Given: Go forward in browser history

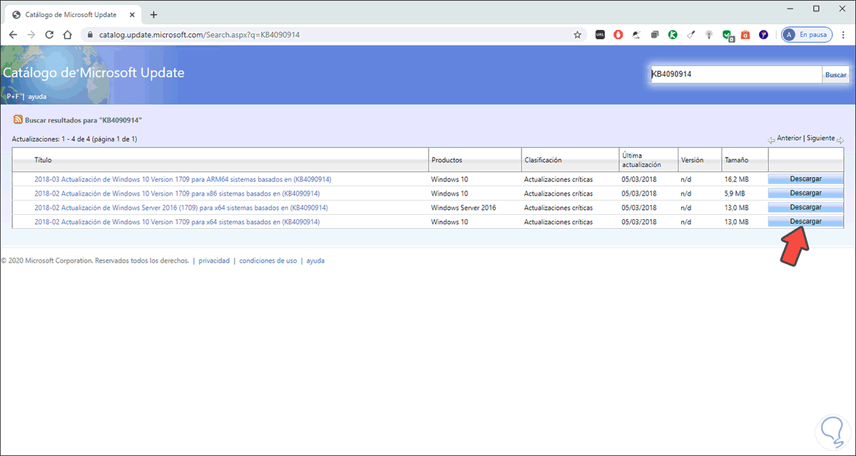Looking at the screenshot, I should point(31,34).
